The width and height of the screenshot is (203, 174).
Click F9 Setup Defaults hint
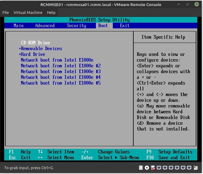tap(169, 152)
